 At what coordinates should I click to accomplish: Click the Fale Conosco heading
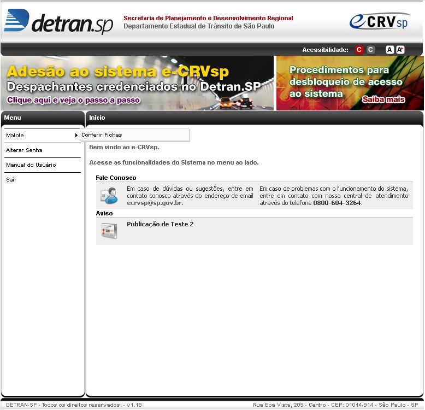point(116,178)
